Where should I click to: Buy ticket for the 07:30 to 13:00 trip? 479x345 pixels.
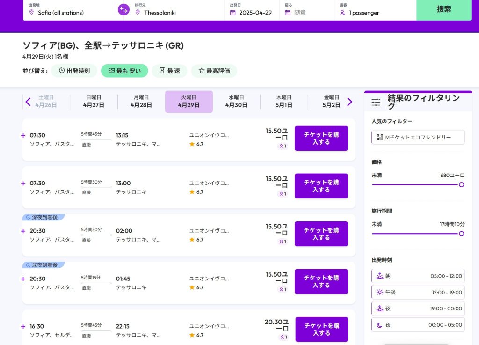(x=321, y=186)
